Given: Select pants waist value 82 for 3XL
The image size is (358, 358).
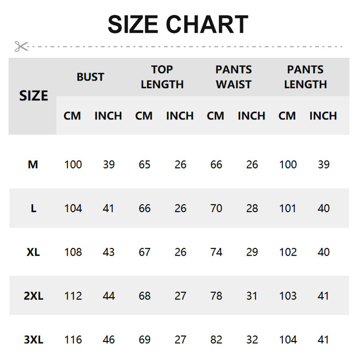Looking at the screenshot, I should 216,340.
